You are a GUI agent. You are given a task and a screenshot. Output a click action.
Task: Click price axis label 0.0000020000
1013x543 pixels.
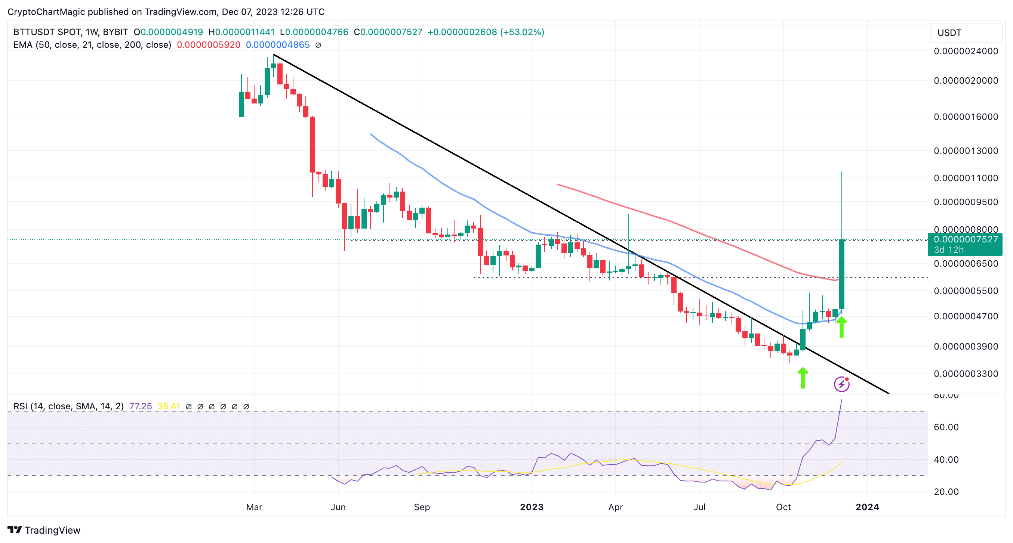(966, 81)
